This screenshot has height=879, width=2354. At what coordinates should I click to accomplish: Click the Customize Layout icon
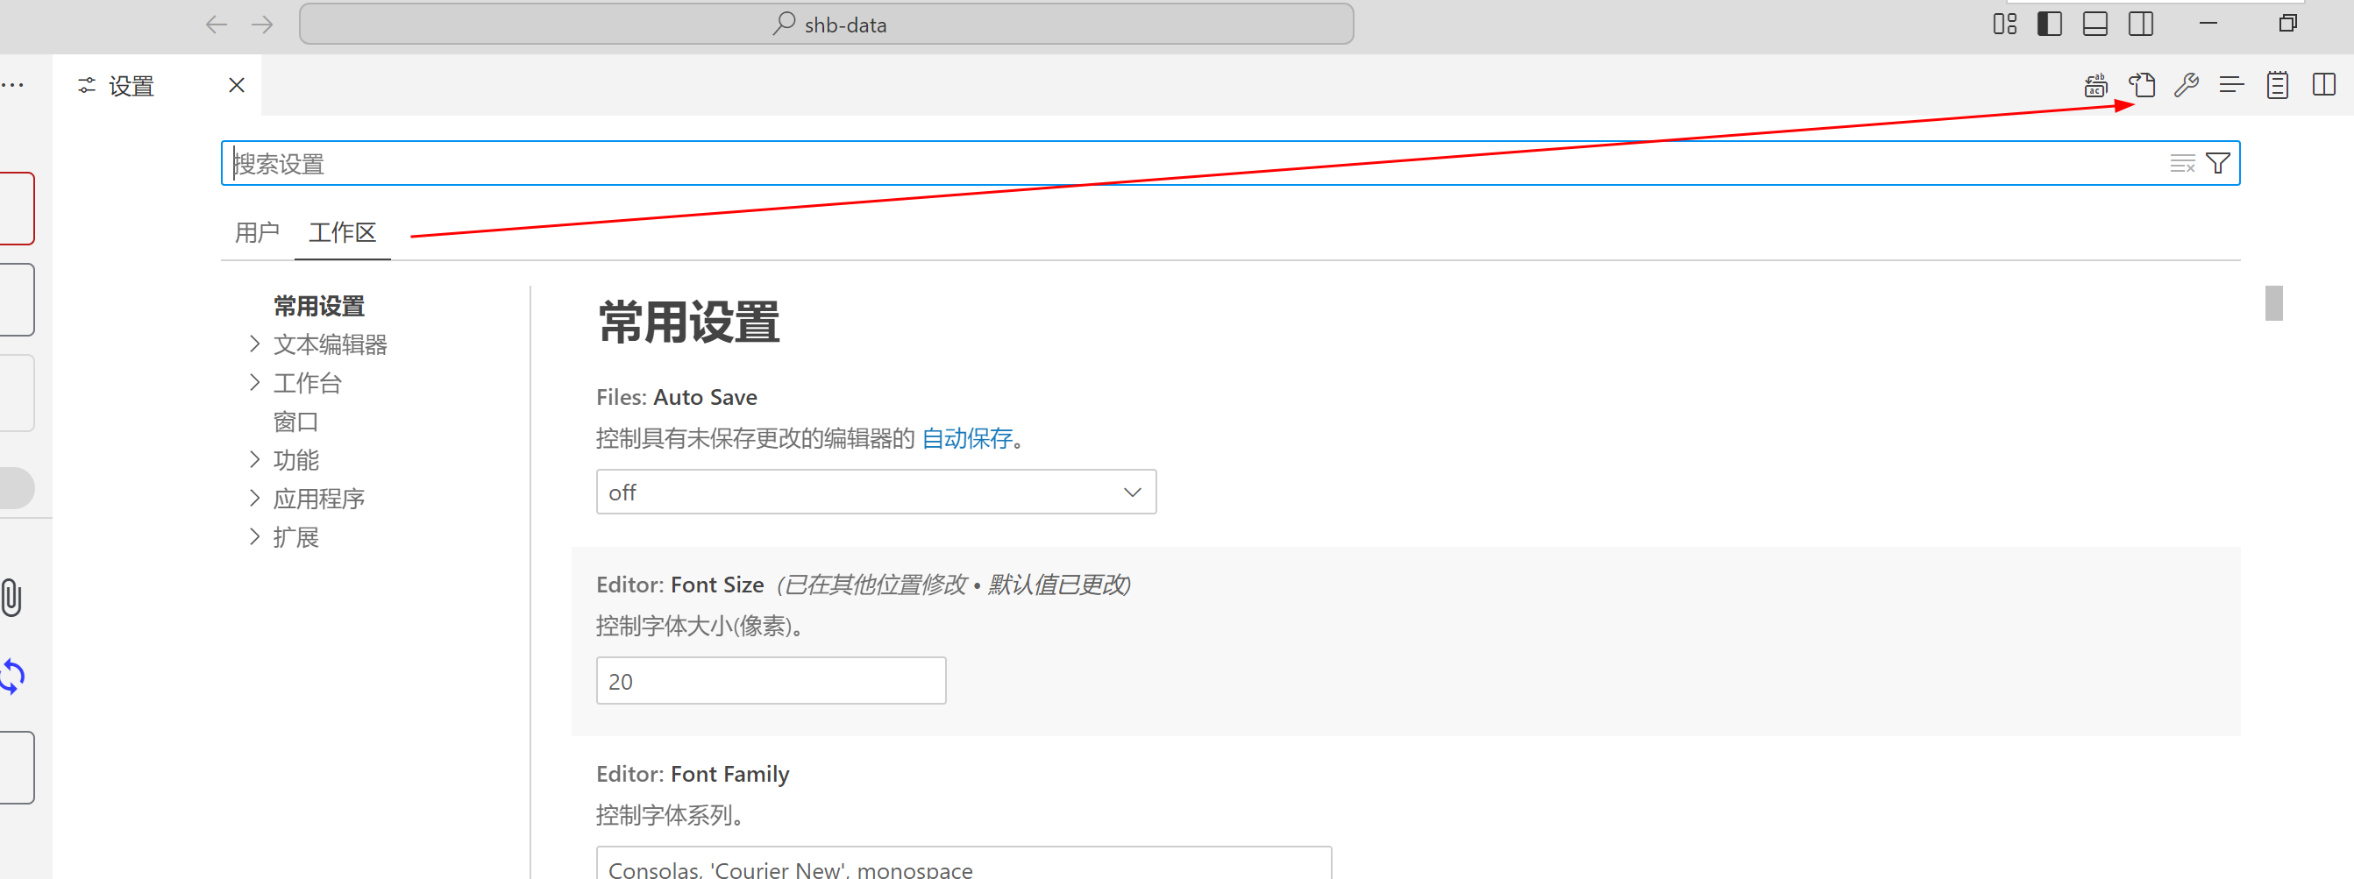pyautogui.click(x=2004, y=25)
